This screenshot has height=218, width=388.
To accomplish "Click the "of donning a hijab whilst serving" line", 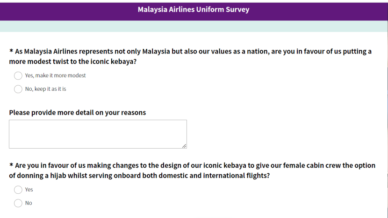I will click(x=139, y=176).
